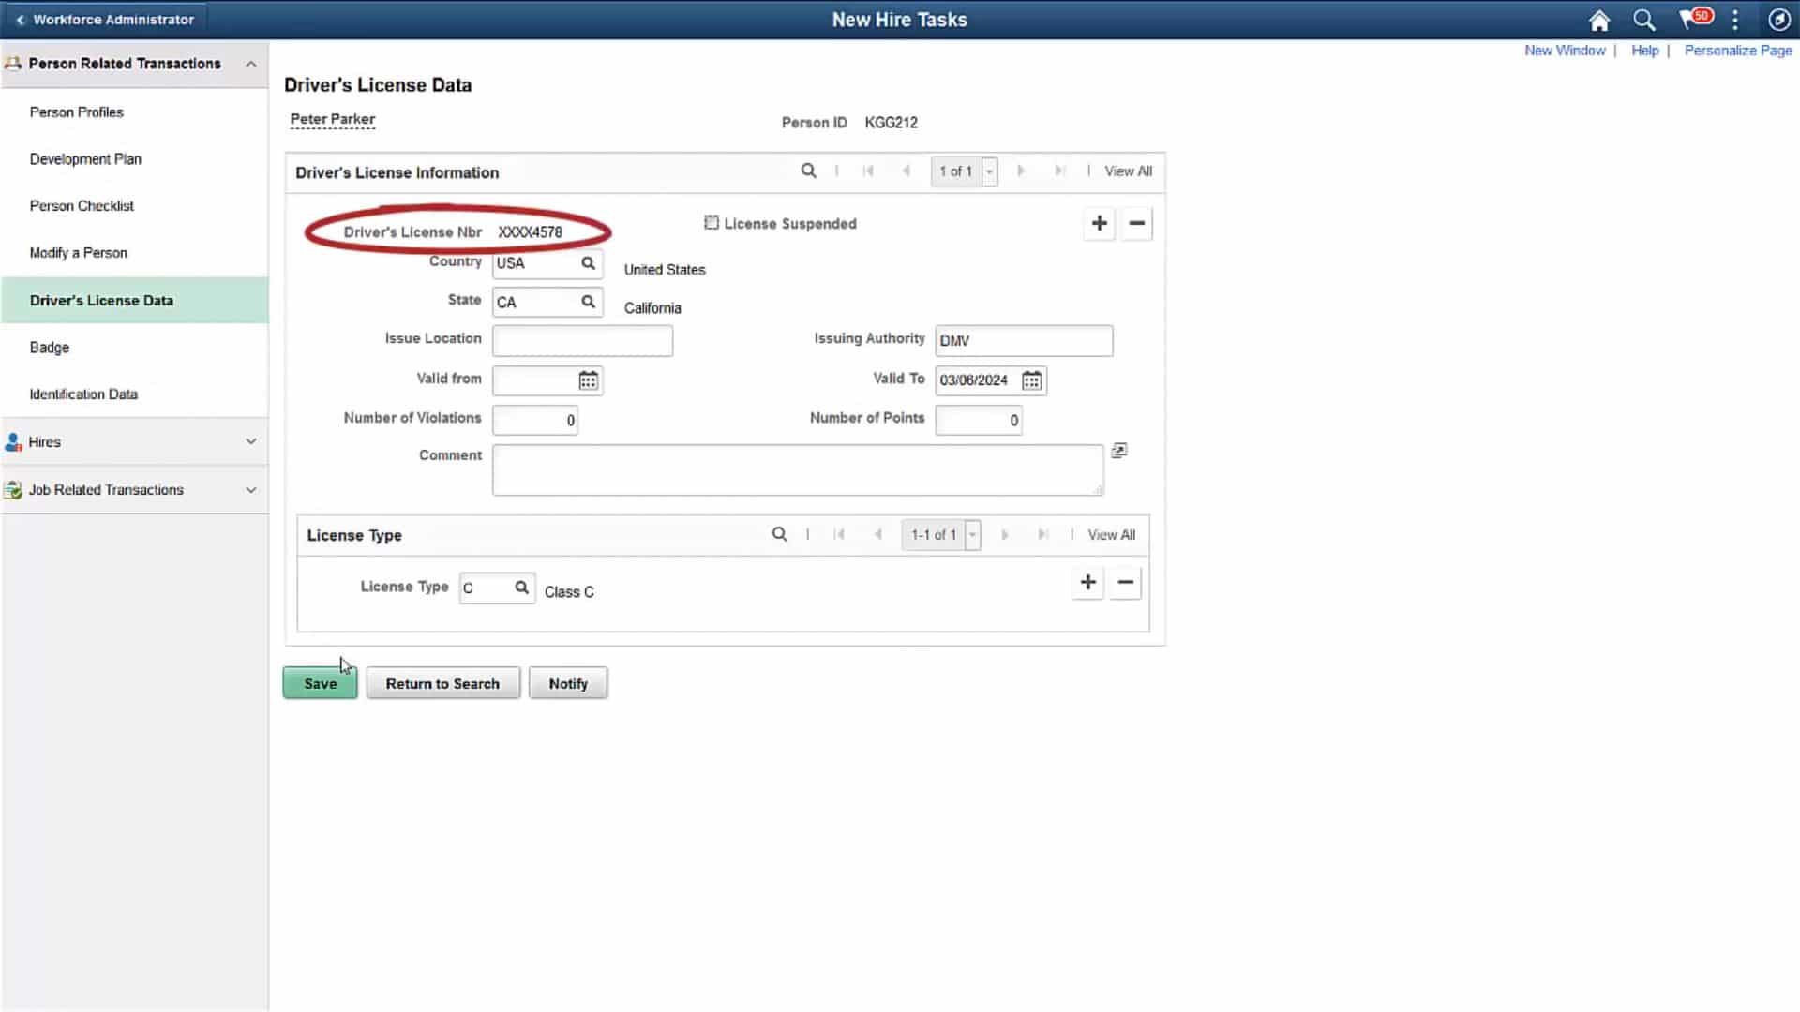Open Identification Data menu item
This screenshot has width=1800, height=1012.
(x=83, y=394)
